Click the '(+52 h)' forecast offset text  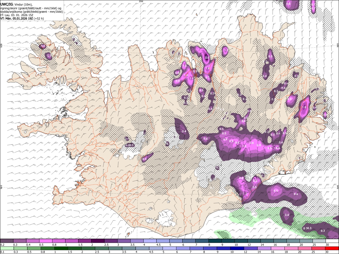[x=39, y=19]
